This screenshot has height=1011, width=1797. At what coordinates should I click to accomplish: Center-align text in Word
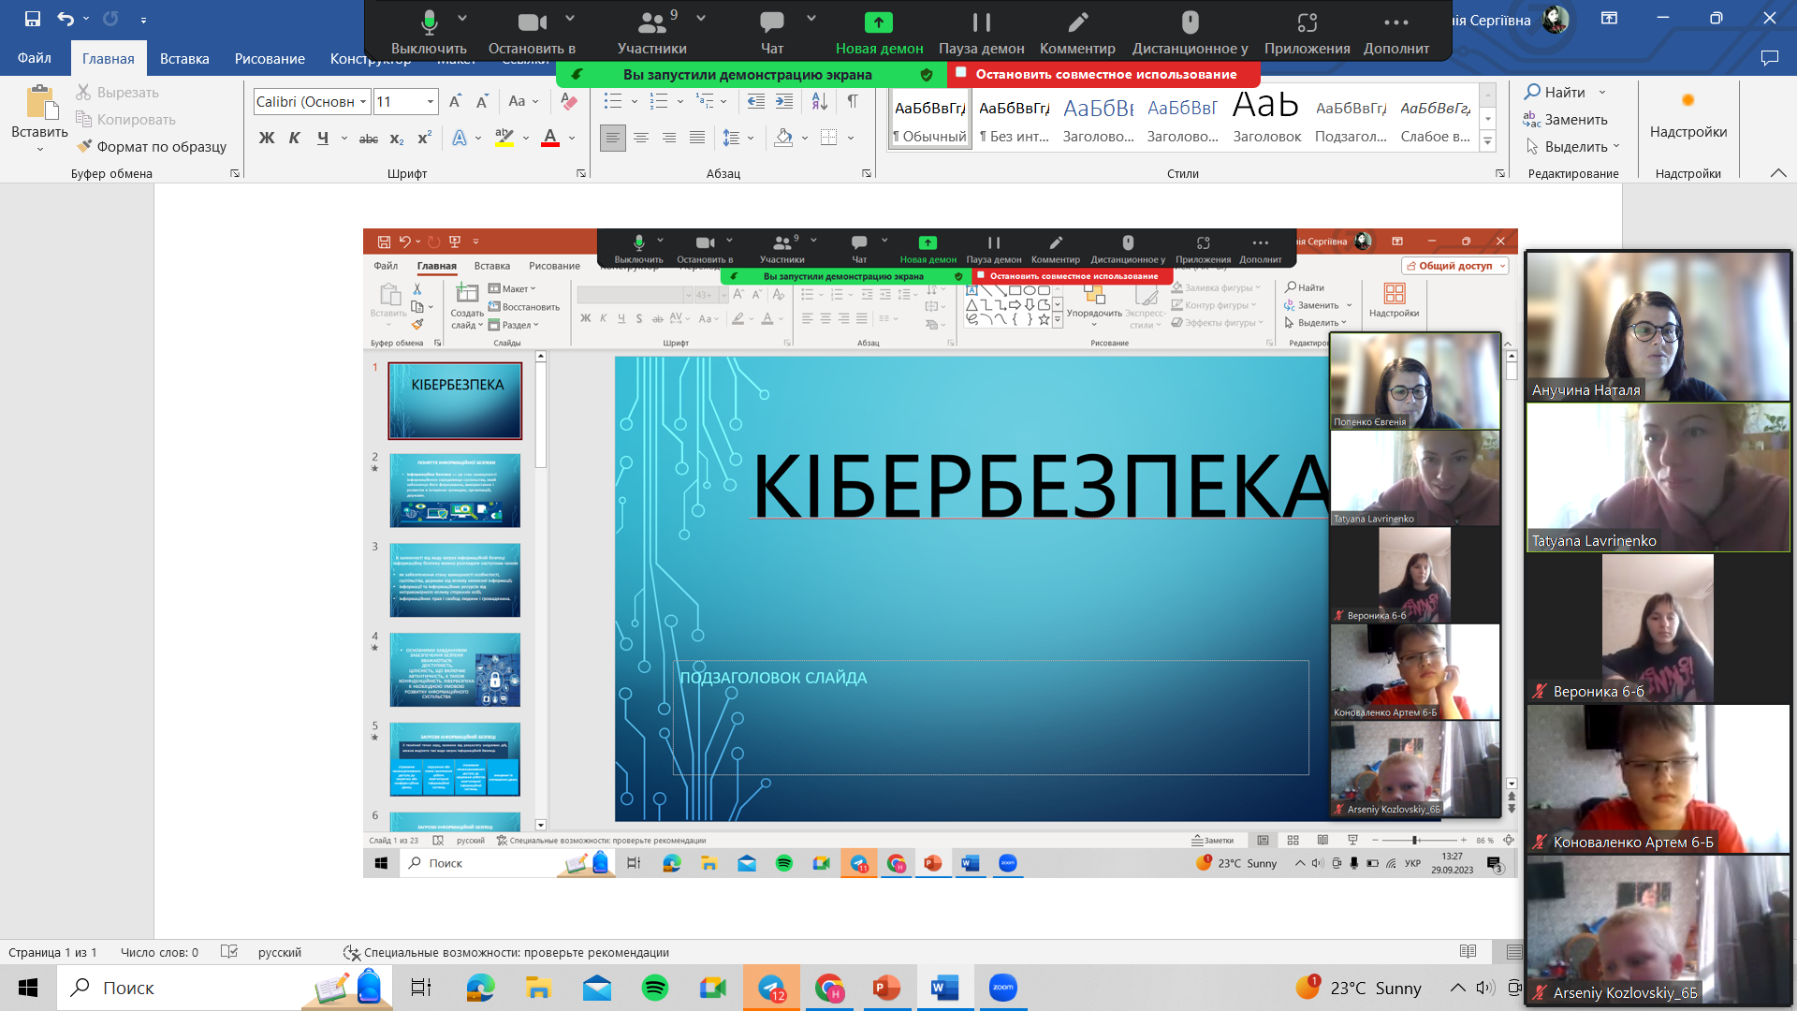641,138
